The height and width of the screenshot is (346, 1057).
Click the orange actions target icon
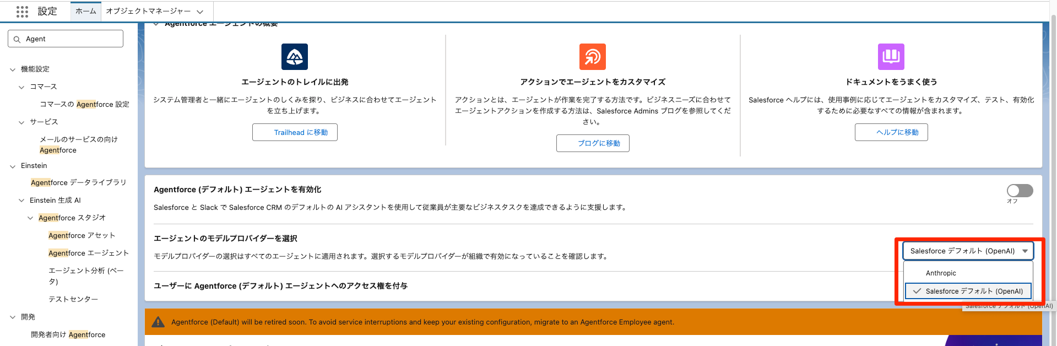point(592,57)
